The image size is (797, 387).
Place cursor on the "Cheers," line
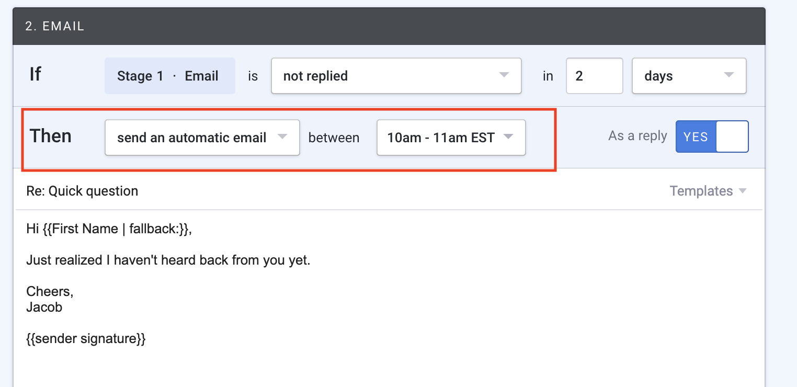point(50,292)
